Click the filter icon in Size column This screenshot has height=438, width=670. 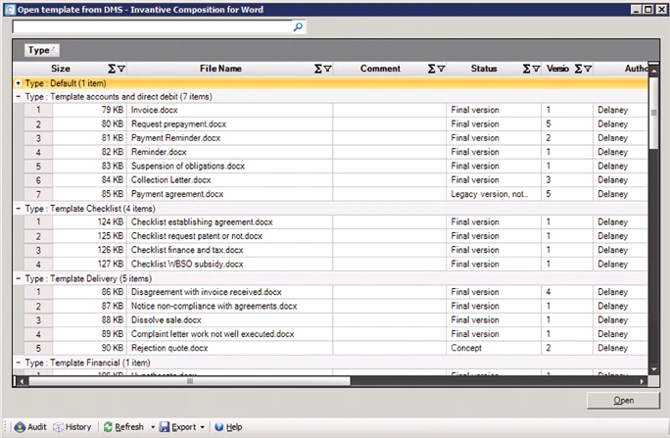click(x=121, y=69)
